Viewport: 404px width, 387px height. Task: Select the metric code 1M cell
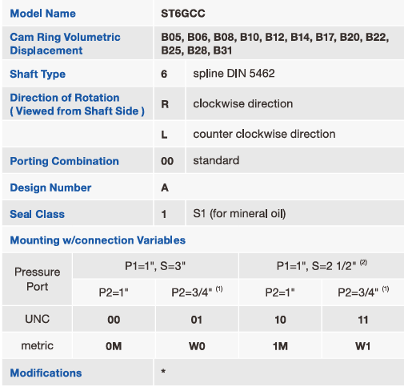click(280, 346)
